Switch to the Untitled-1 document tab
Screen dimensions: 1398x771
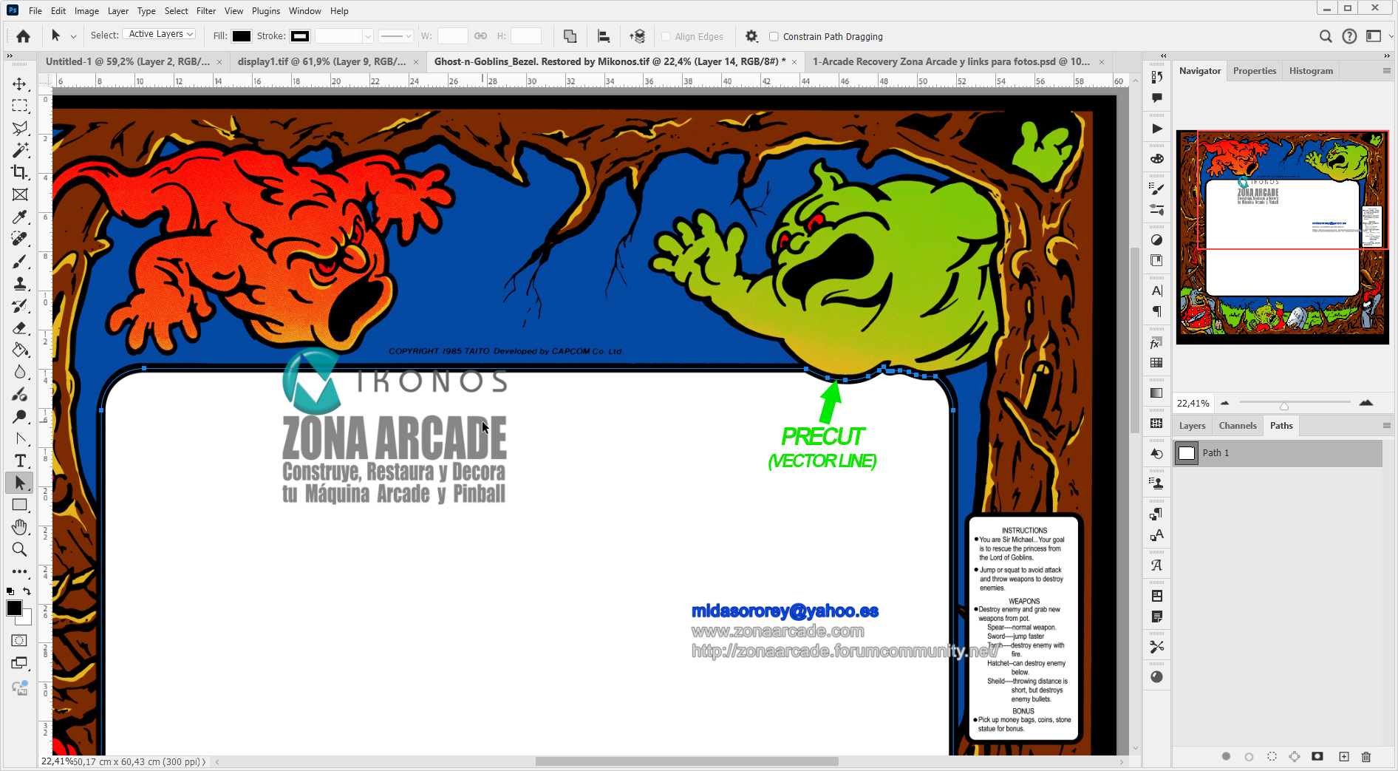(128, 61)
